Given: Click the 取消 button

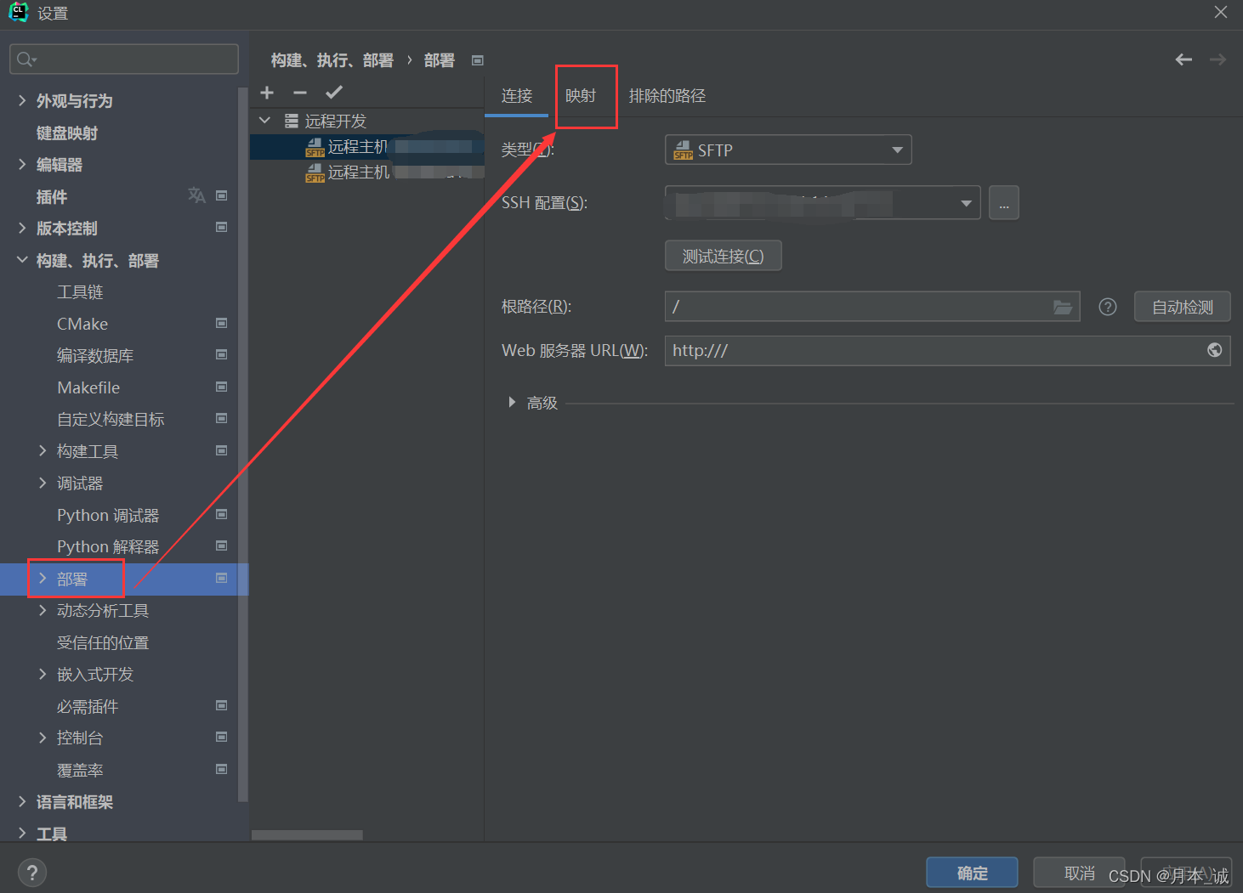Looking at the screenshot, I should 1079,873.
